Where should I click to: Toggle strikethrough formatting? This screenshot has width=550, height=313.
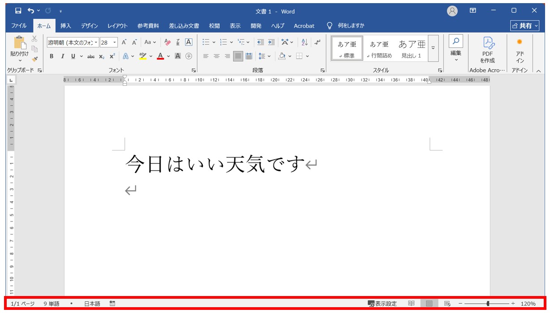(91, 56)
